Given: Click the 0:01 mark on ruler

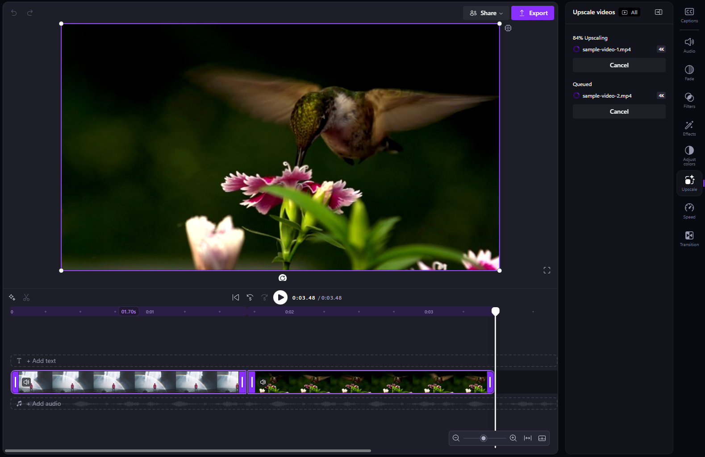Looking at the screenshot, I should click(x=150, y=312).
